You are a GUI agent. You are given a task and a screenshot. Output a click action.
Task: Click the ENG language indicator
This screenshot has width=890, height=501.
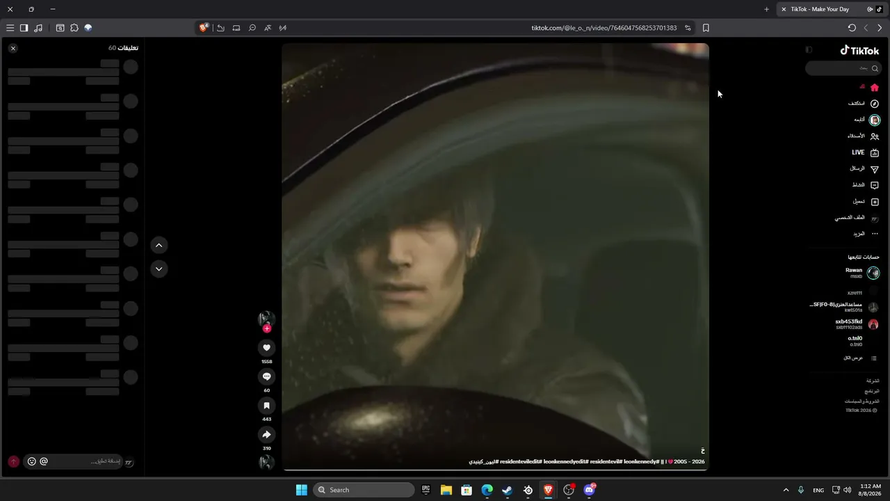818,490
